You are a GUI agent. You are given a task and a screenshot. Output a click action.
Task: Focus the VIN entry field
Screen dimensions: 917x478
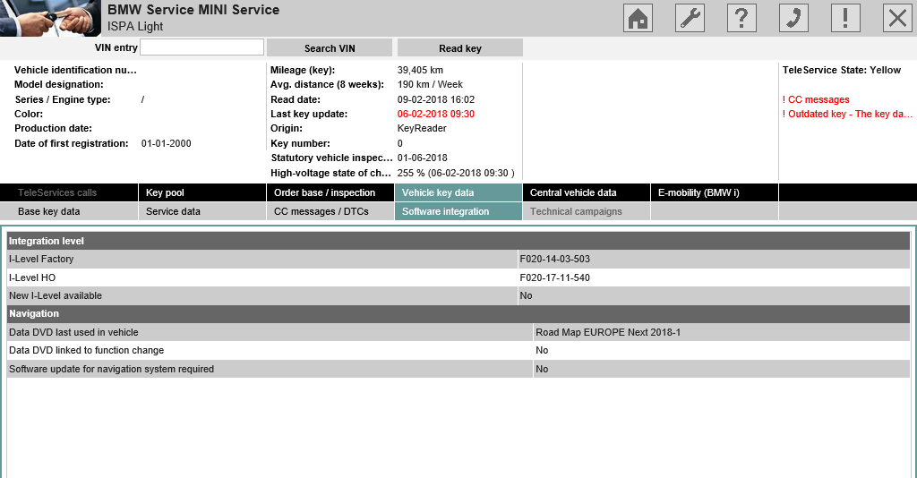[201, 47]
